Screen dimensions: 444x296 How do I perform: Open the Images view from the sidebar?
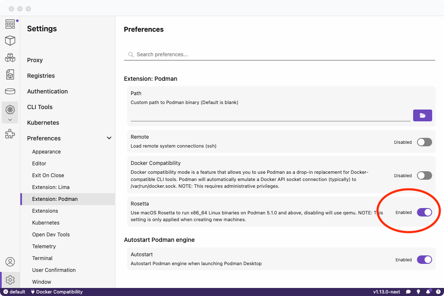click(10, 74)
